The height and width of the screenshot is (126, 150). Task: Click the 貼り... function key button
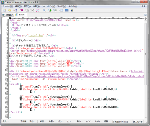click(80, 122)
